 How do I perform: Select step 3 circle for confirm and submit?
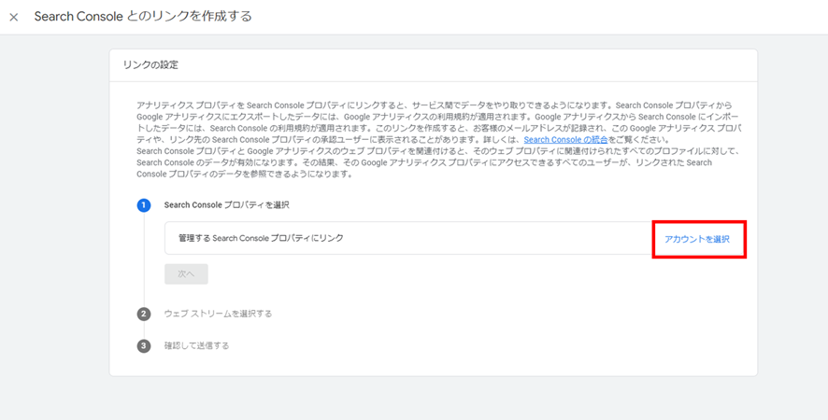click(x=144, y=346)
